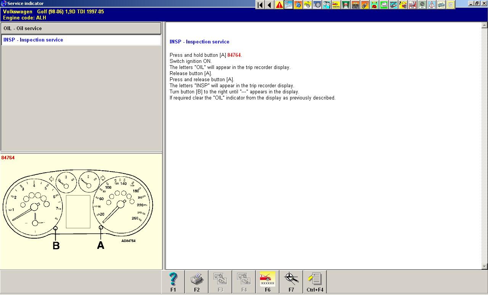This screenshot has width=488, height=295.
Task: Open the car key programming toolbar icon
Action: pos(365,5)
